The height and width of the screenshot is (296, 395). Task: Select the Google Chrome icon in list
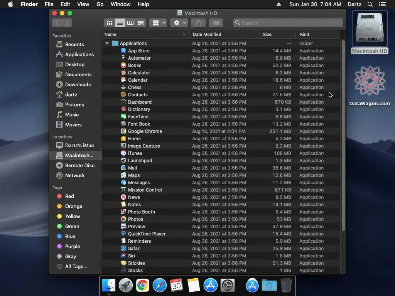pyautogui.click(x=123, y=131)
